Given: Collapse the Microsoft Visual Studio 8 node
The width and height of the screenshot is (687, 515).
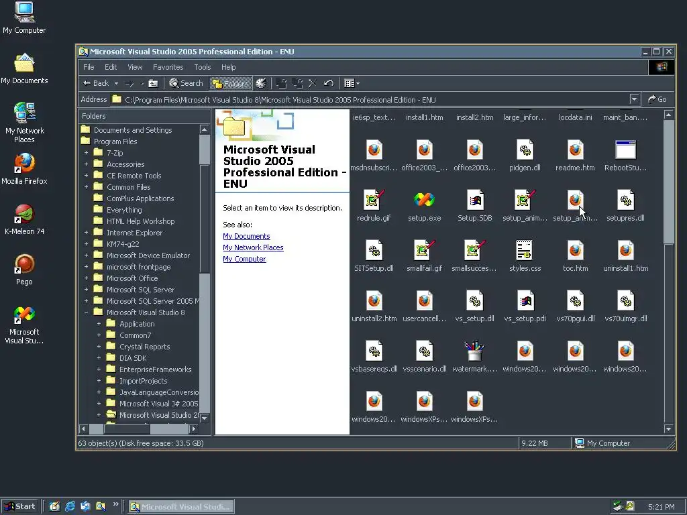Looking at the screenshot, I should click(86, 312).
